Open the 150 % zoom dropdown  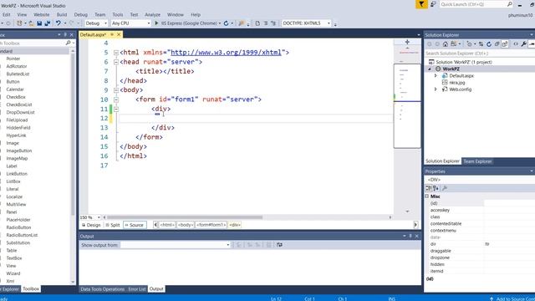pos(99,217)
